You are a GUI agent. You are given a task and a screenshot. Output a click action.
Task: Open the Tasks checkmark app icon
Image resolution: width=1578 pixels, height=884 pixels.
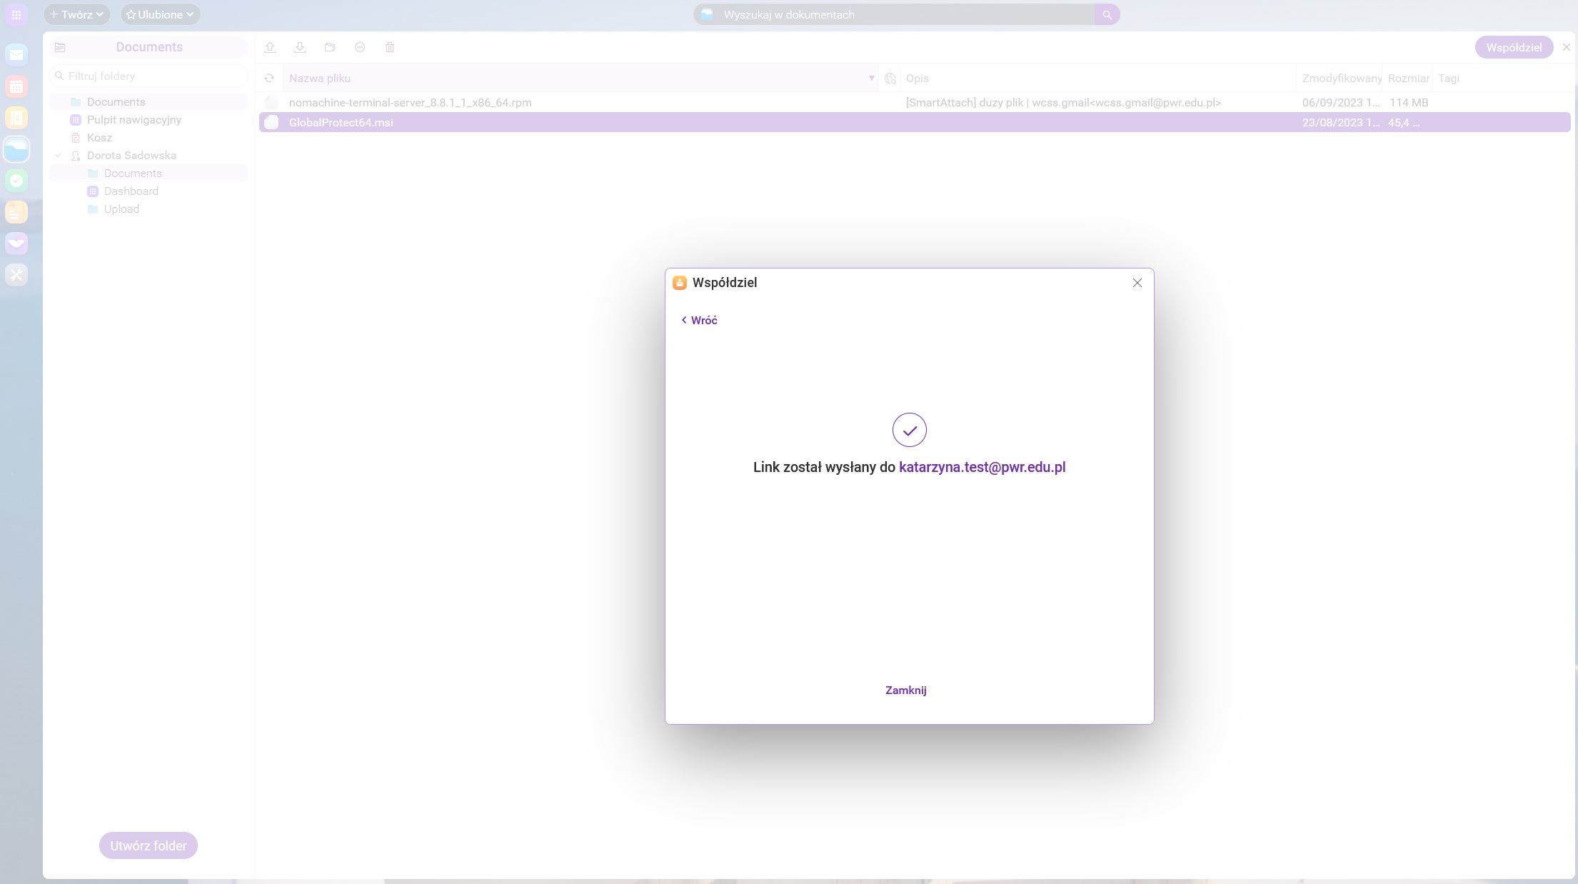coord(16,181)
